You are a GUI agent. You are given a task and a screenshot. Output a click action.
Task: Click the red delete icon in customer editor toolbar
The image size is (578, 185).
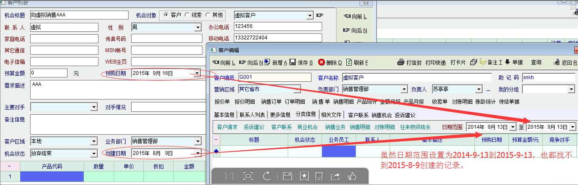(322, 63)
